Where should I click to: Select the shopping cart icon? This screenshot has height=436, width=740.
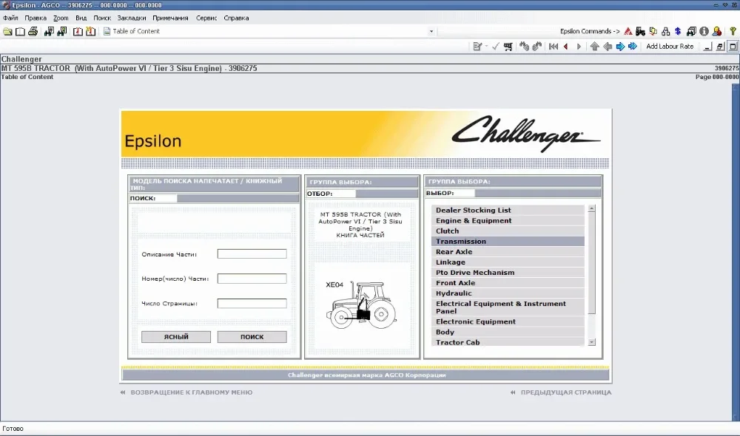(x=507, y=46)
